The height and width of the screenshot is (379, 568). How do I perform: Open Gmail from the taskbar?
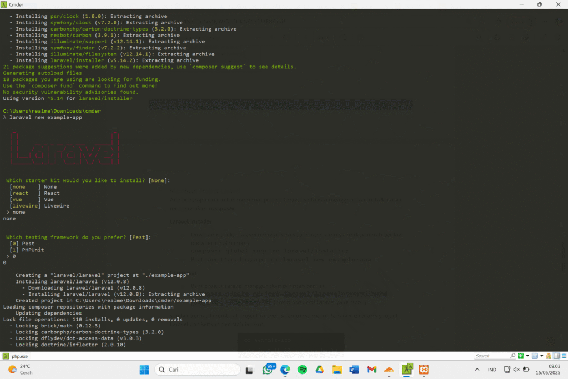[372, 370]
